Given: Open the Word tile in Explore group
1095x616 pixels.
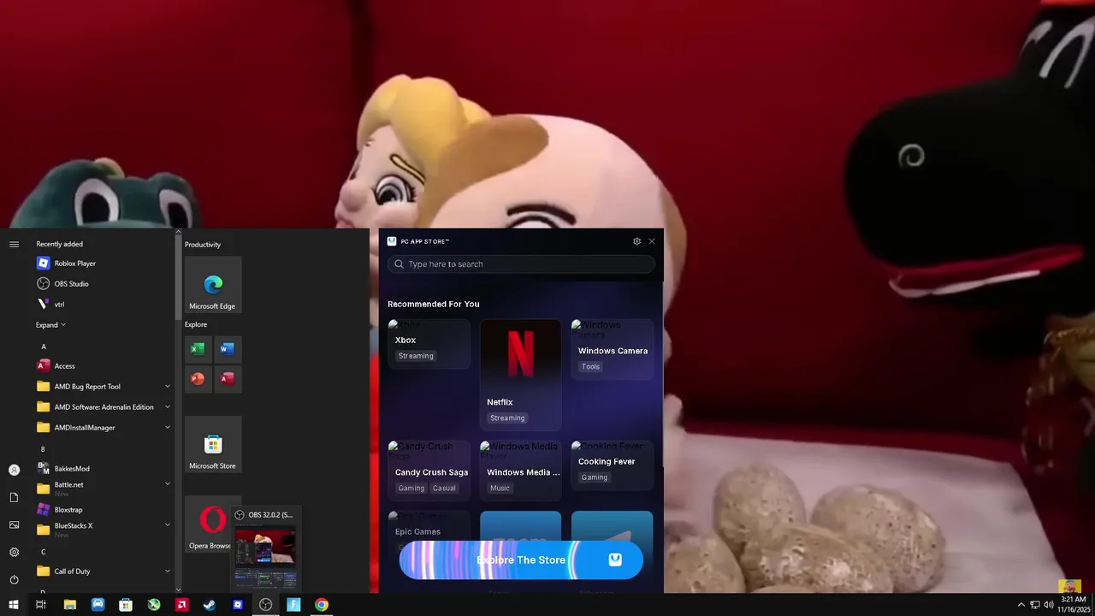Looking at the screenshot, I should point(227,349).
